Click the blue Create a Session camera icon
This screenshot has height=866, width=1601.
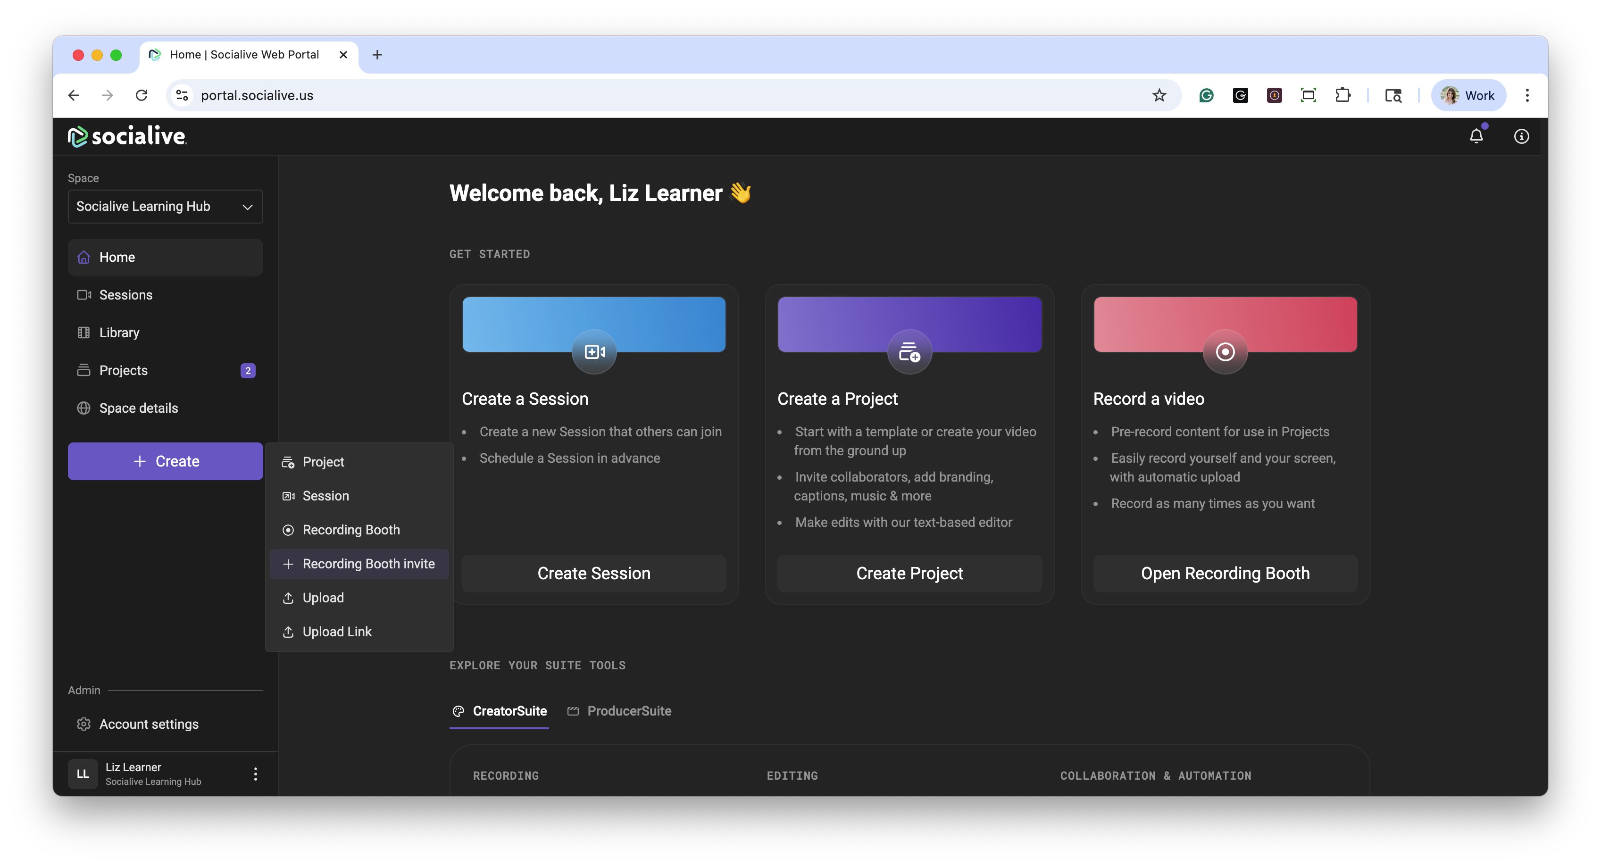point(593,352)
